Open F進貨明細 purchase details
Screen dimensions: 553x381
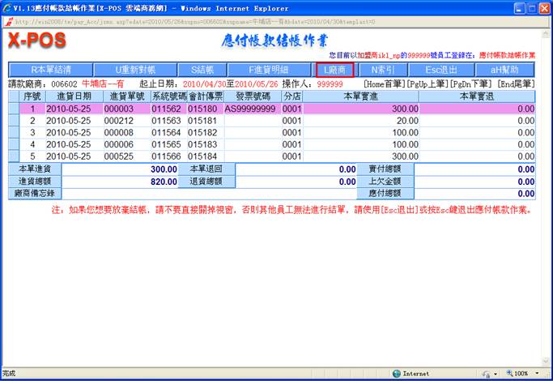point(268,71)
